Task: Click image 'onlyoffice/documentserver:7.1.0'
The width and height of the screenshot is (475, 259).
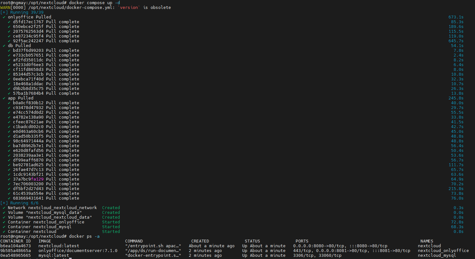Action: [x=78, y=250]
